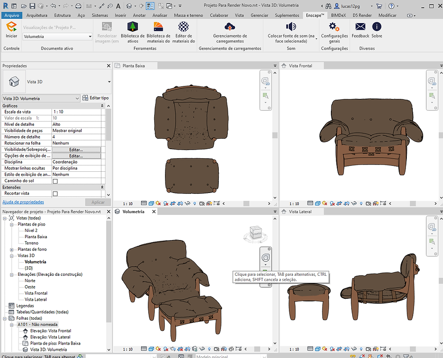Select Vista Frontal in project browser
The width and height of the screenshot is (443, 358).
[x=36, y=293]
